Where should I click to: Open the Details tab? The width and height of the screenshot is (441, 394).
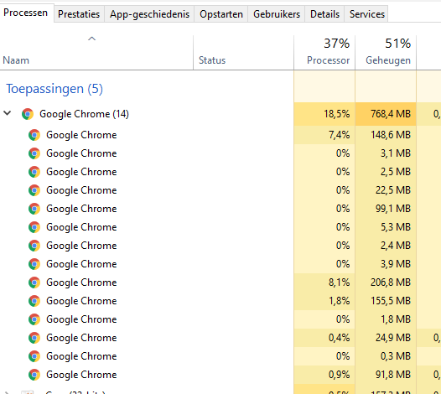click(324, 13)
